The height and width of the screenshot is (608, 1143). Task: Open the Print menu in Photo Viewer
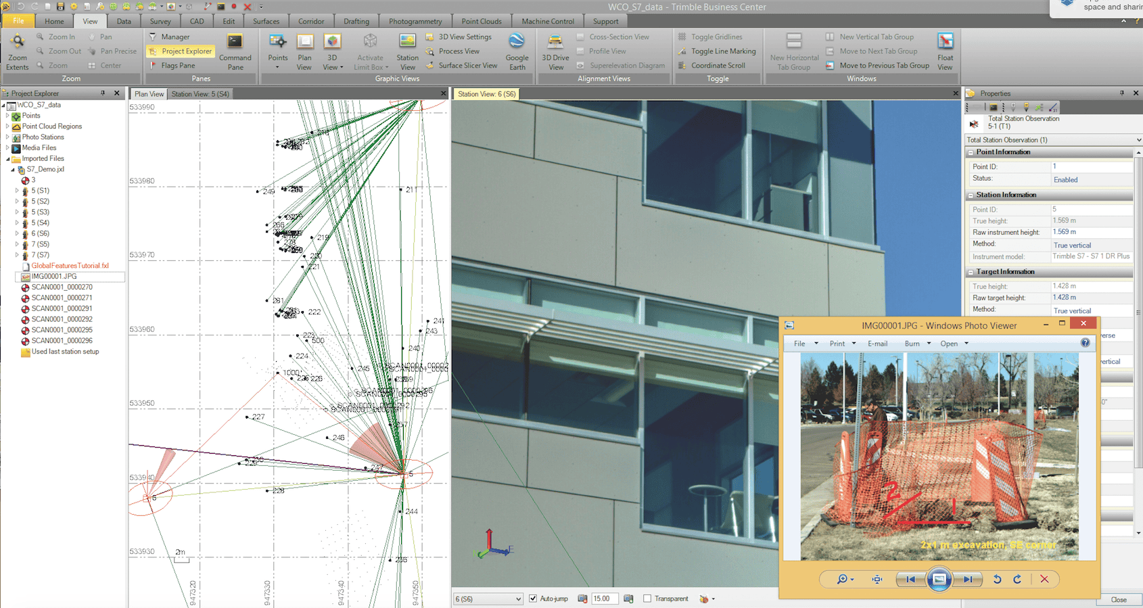(843, 344)
